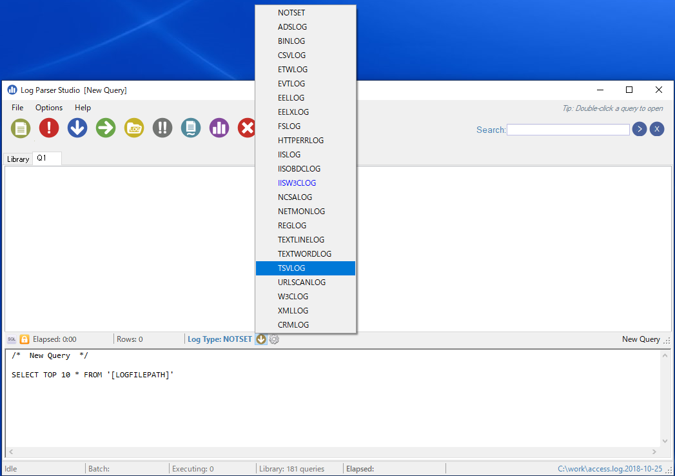Click the horizontal scroll right arrow
Screen dimensions: 675x476
coord(654,452)
